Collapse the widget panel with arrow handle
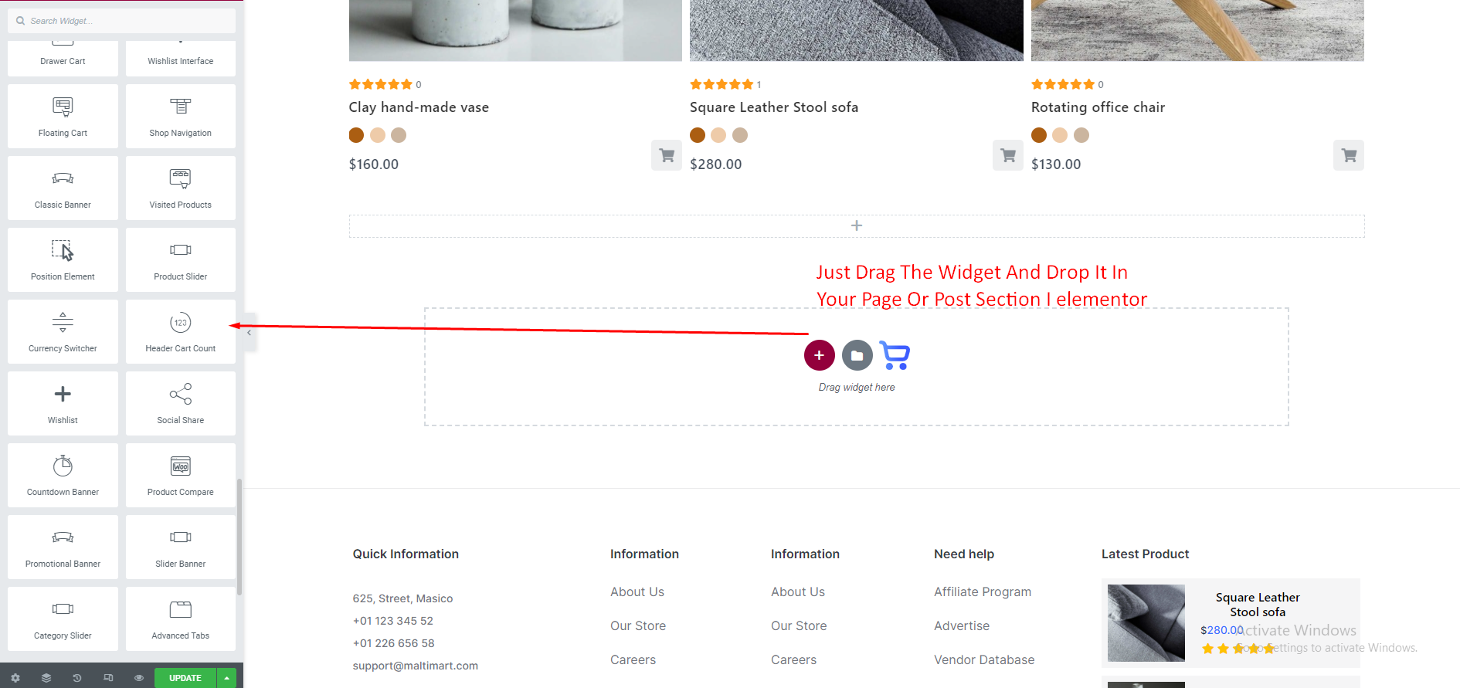The image size is (1460, 688). point(249,333)
